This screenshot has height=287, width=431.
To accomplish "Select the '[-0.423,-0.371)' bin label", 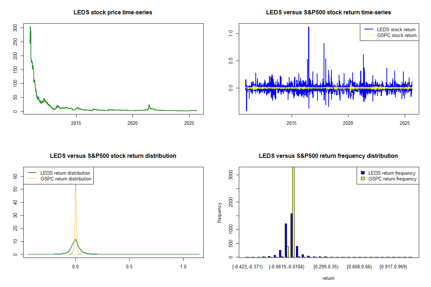I will [x=247, y=267].
